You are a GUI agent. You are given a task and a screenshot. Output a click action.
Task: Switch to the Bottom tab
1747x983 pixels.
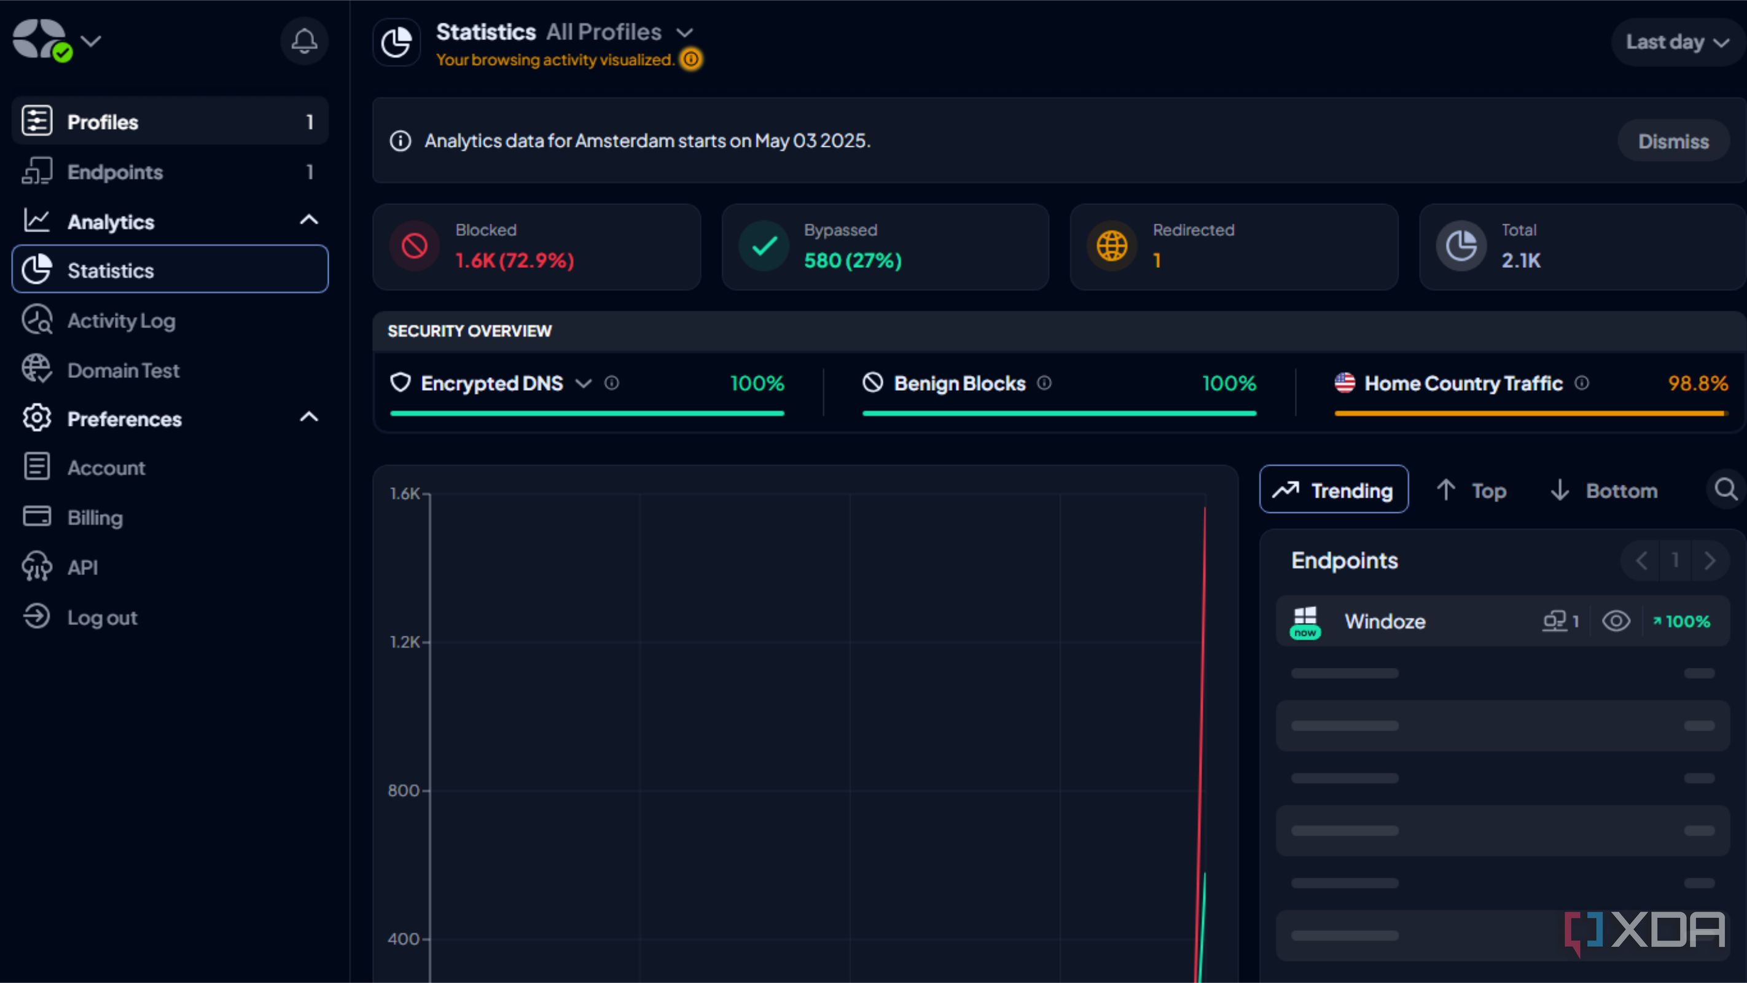click(x=1604, y=490)
